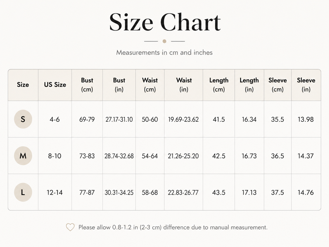Click the beige dot under the title
Image resolution: width=329 pixels, height=247 pixels.
point(164,41)
